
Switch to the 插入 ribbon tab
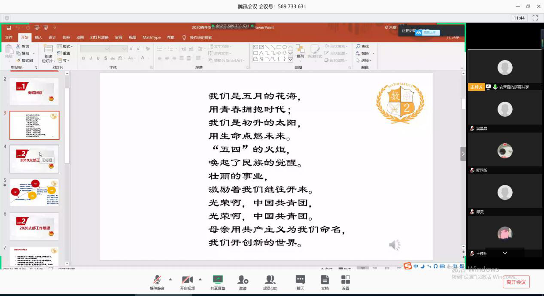(38, 37)
